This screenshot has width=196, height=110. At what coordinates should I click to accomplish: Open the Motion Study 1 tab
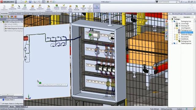tap(21, 107)
